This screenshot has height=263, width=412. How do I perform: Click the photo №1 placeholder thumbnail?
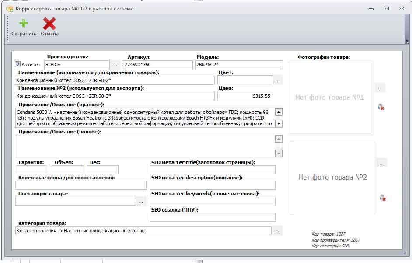(331, 98)
